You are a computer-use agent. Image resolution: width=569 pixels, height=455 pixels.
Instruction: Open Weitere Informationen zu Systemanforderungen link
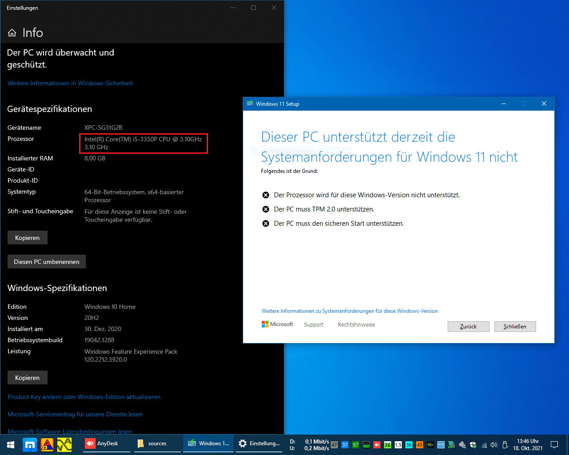point(349,311)
